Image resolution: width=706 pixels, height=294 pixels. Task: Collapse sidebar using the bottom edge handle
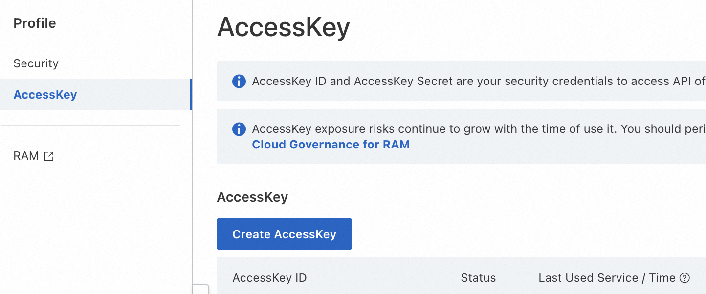[x=200, y=289]
